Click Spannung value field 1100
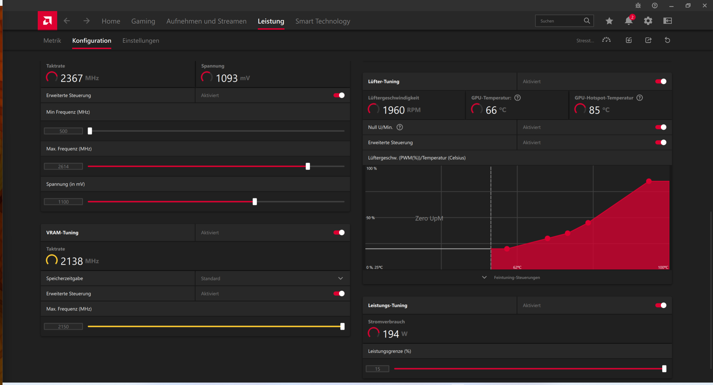Screen dimensions: 713x385 coord(63,202)
